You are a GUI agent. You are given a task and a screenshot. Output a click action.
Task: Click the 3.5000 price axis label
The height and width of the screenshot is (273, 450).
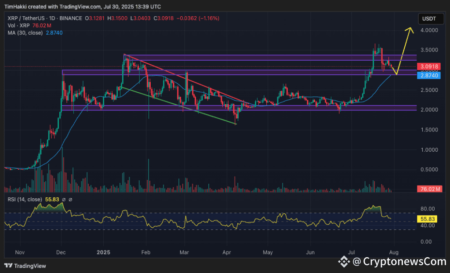pyautogui.click(x=429, y=50)
